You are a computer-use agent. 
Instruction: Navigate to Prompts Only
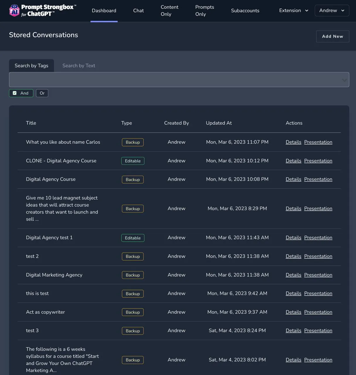205,11
